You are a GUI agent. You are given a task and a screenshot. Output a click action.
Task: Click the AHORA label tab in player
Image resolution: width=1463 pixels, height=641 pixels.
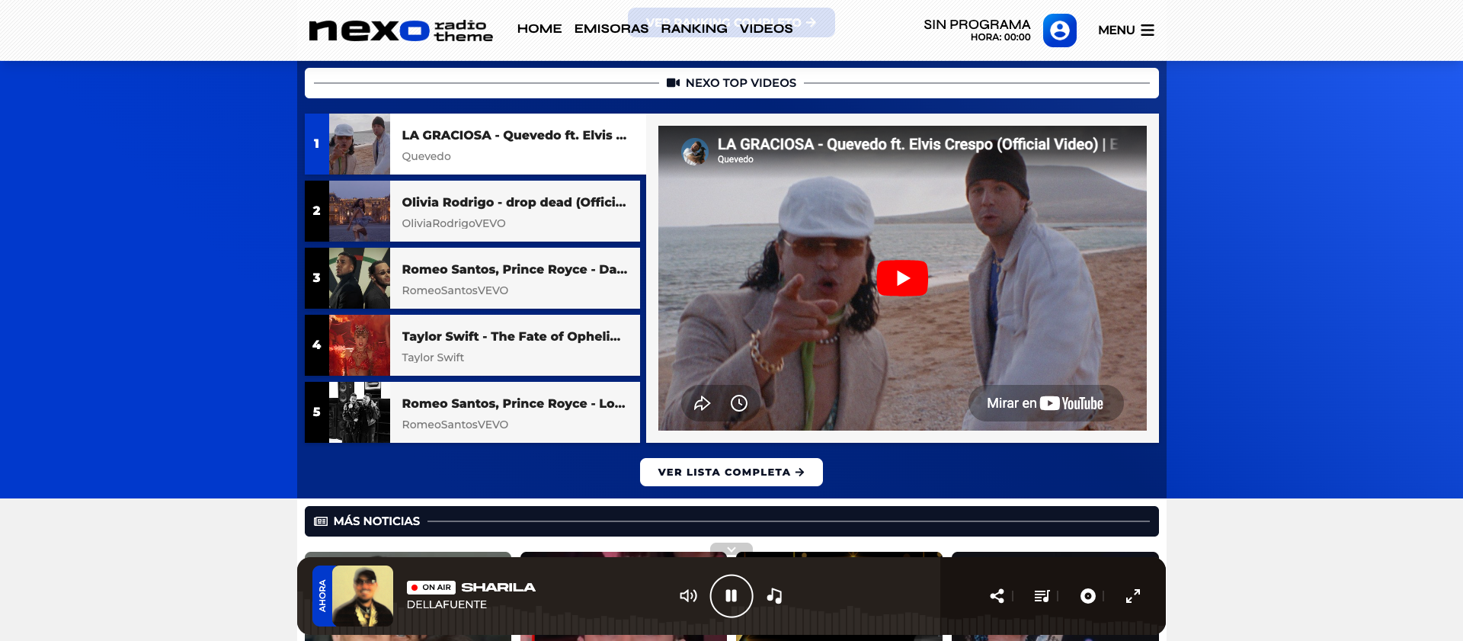tap(322, 596)
